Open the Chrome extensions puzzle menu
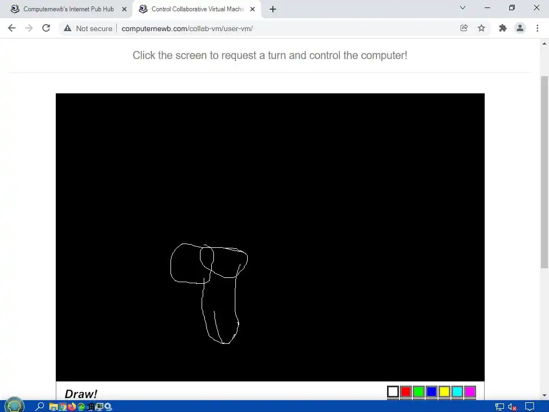Screen dimensions: 549x412 502,28
